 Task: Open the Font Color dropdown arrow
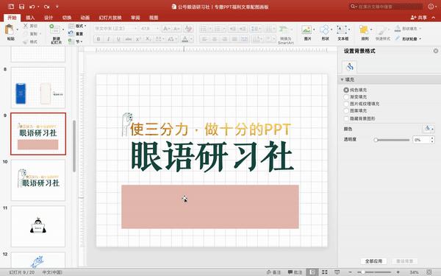pyautogui.click(x=192, y=39)
